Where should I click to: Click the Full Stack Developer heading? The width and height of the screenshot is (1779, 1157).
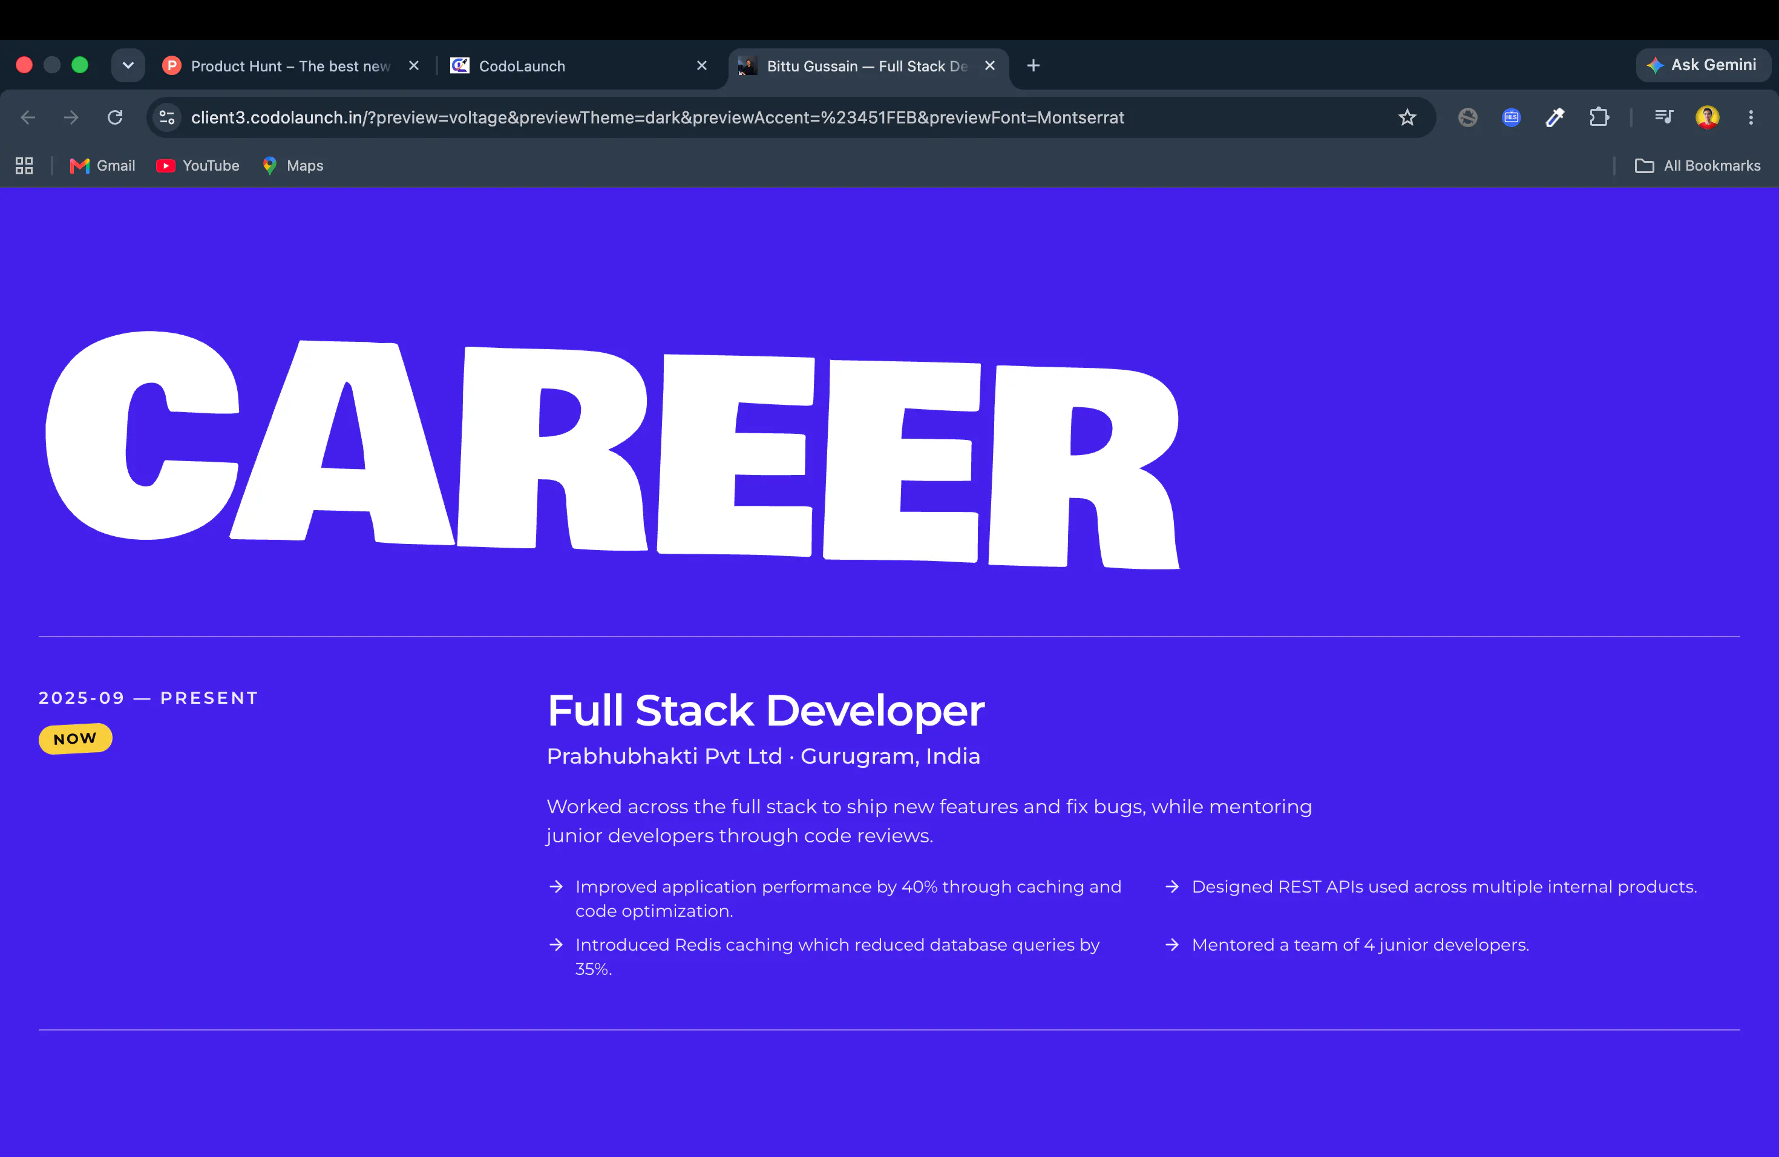766,710
